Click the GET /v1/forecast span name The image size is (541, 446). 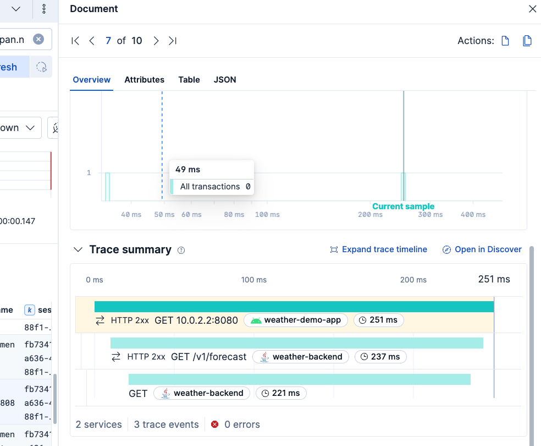[x=209, y=356]
